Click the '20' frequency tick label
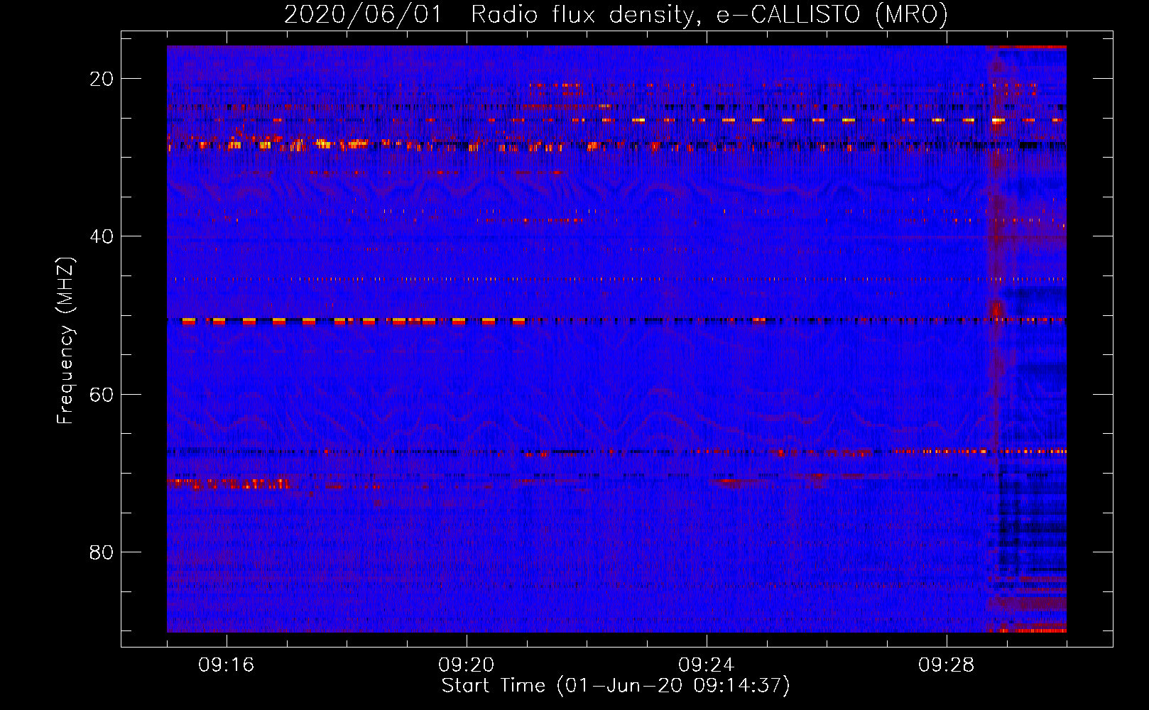 [x=102, y=79]
